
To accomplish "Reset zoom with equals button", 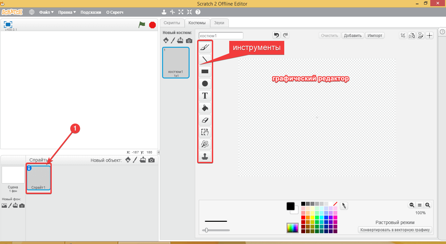I will [x=419, y=205].
